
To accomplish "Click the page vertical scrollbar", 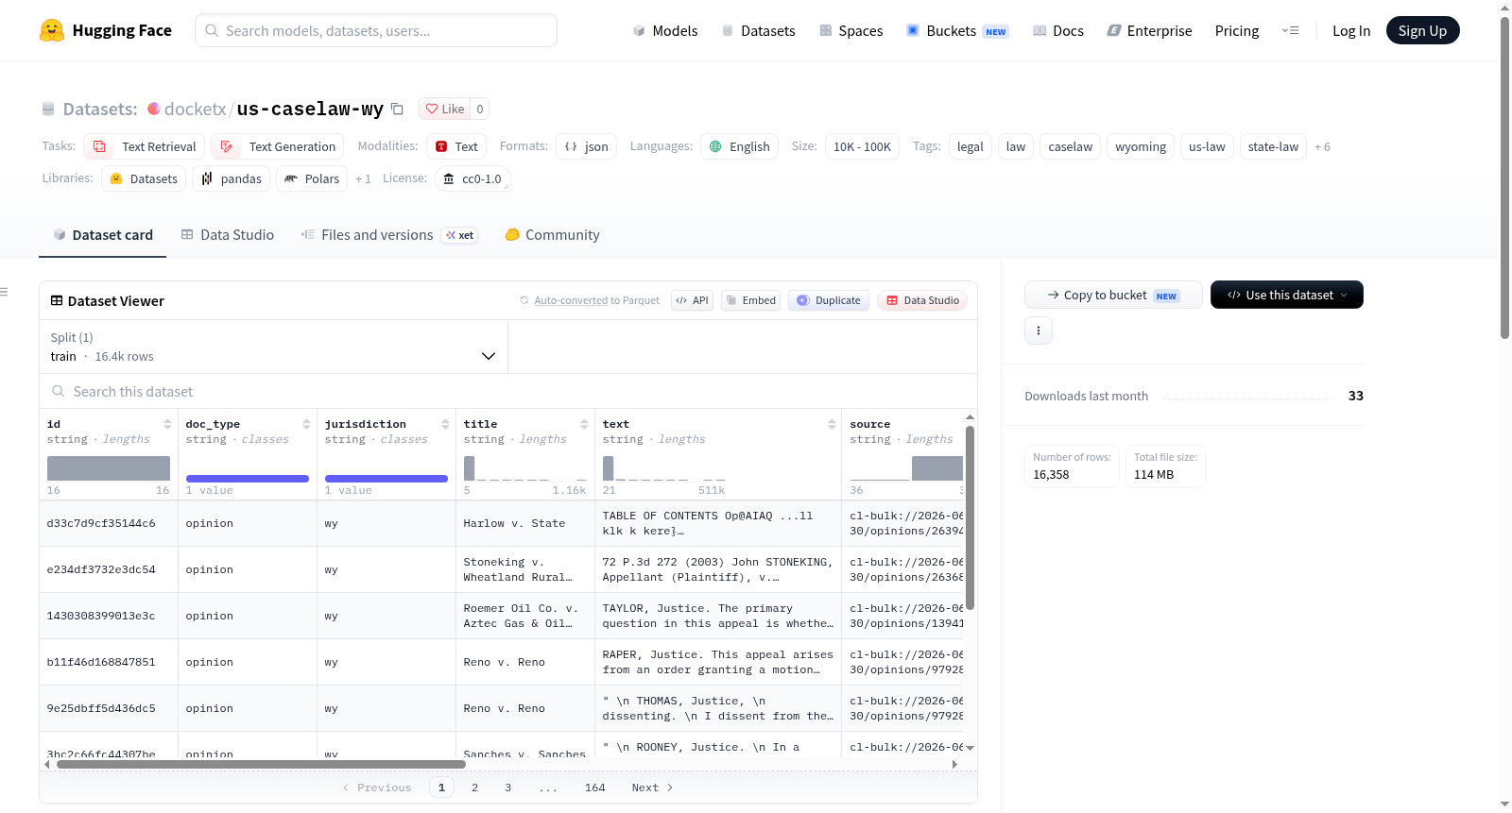I will coord(1504,178).
